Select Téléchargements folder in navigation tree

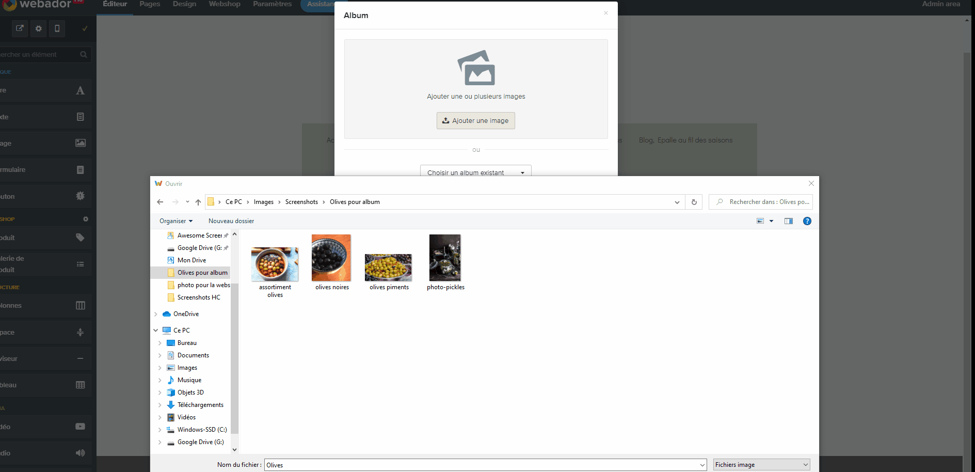click(x=200, y=405)
